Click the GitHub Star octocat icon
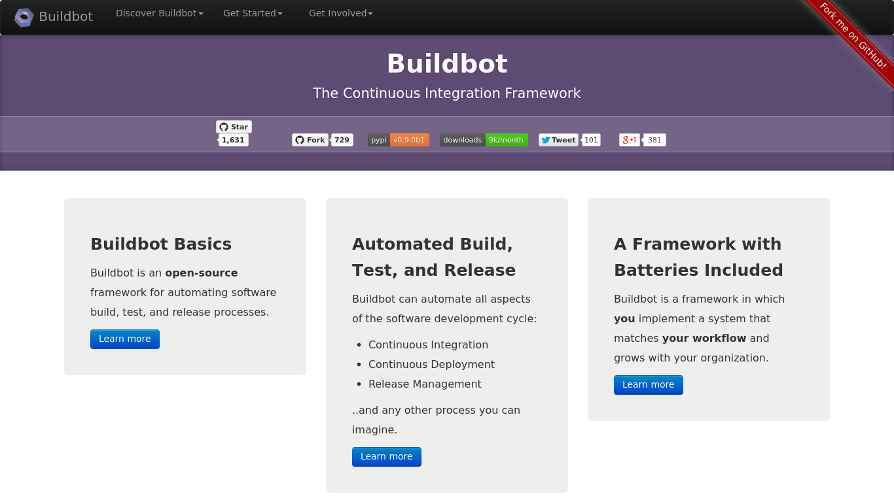Screen dimensions: 894x502 [224, 126]
